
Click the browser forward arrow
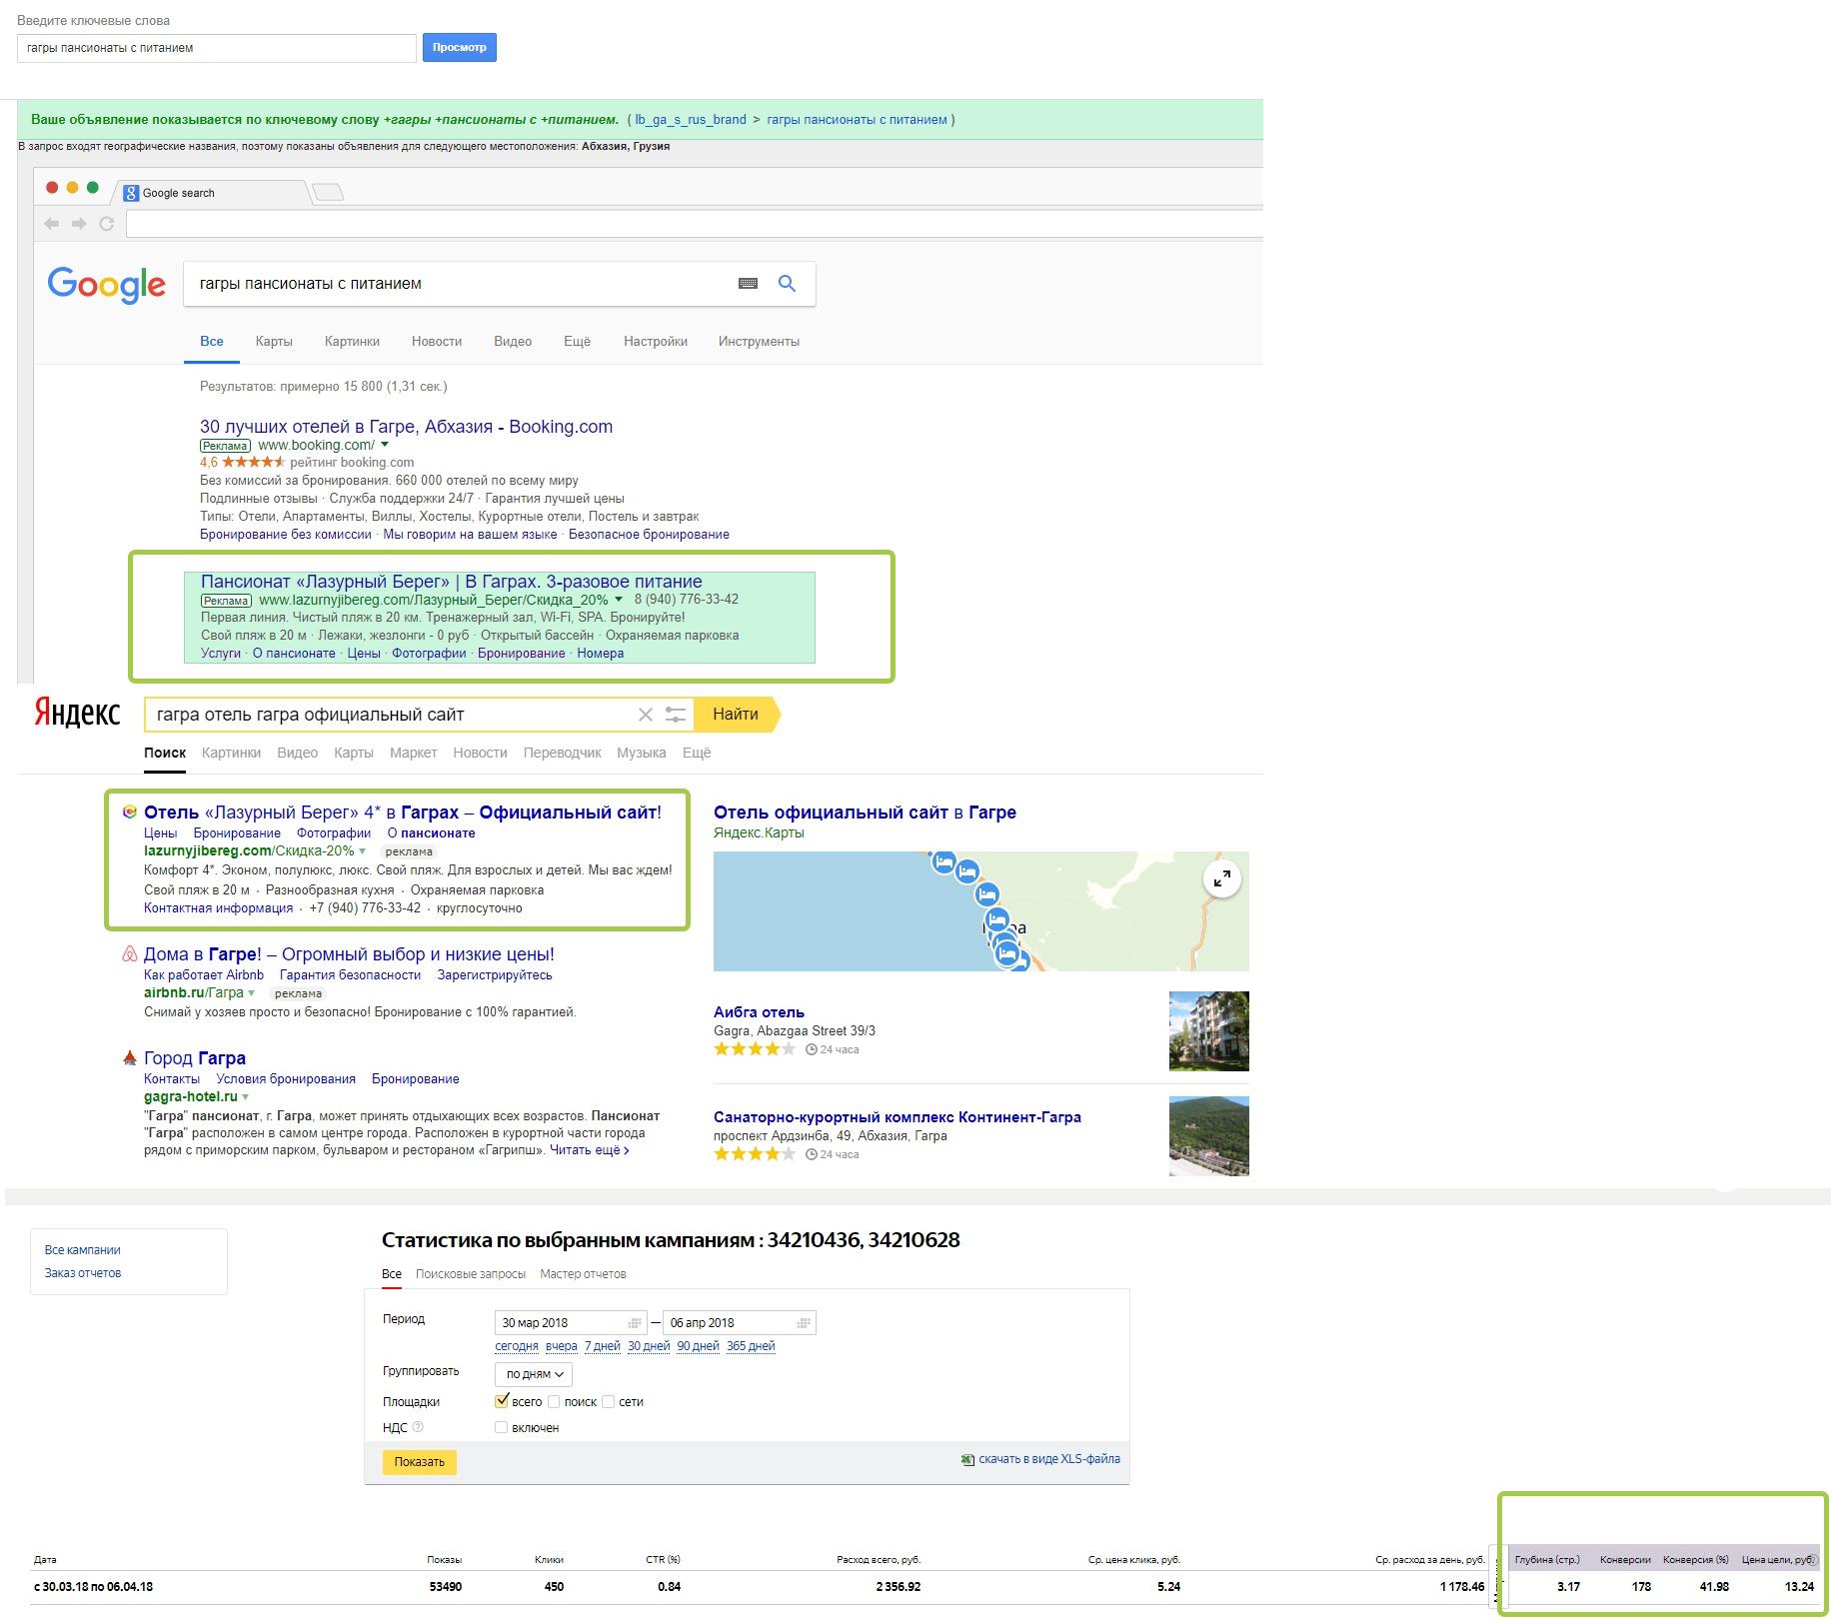click(79, 224)
